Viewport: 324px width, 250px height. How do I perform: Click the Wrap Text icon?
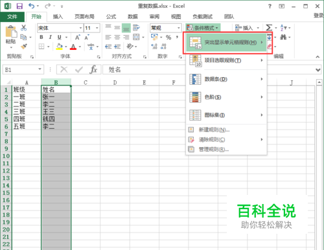click(136, 28)
